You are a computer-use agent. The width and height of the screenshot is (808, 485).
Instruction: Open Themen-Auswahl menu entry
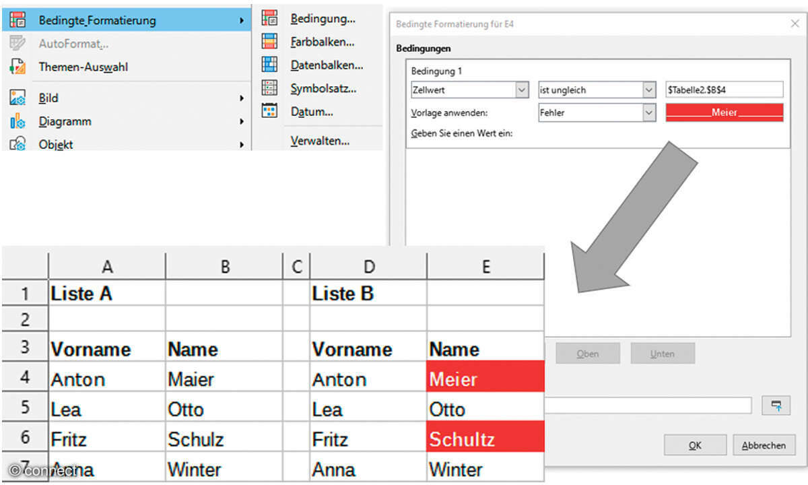[x=126, y=67]
